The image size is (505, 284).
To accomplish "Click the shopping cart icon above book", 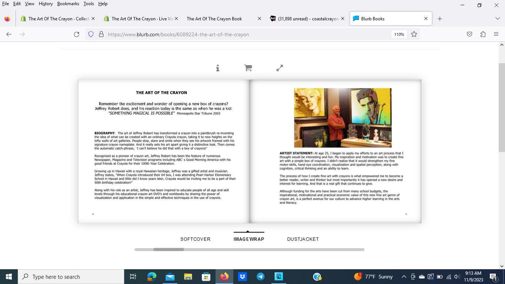I will (248, 68).
